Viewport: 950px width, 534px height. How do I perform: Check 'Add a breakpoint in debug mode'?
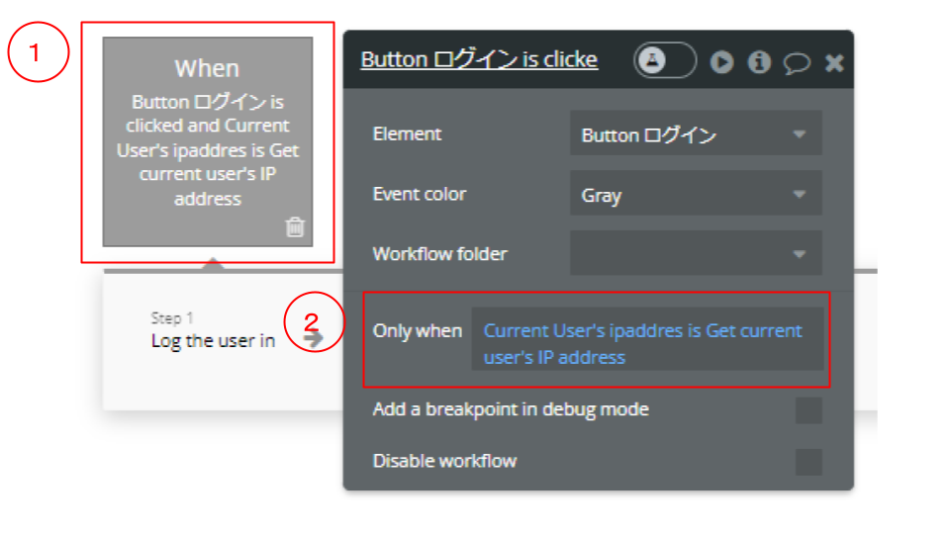[x=808, y=410]
